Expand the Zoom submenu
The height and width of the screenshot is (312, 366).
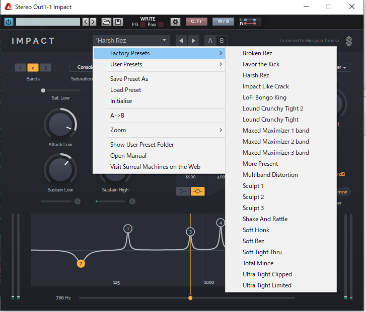160,130
